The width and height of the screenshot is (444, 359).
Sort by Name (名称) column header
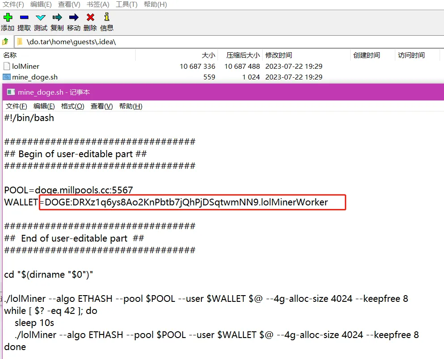click(x=10, y=55)
